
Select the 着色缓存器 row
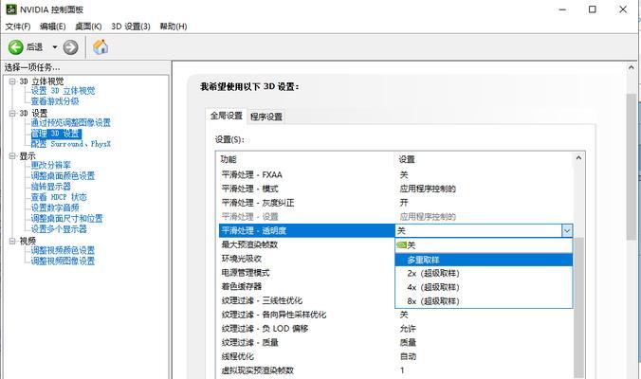pyautogui.click(x=306, y=286)
